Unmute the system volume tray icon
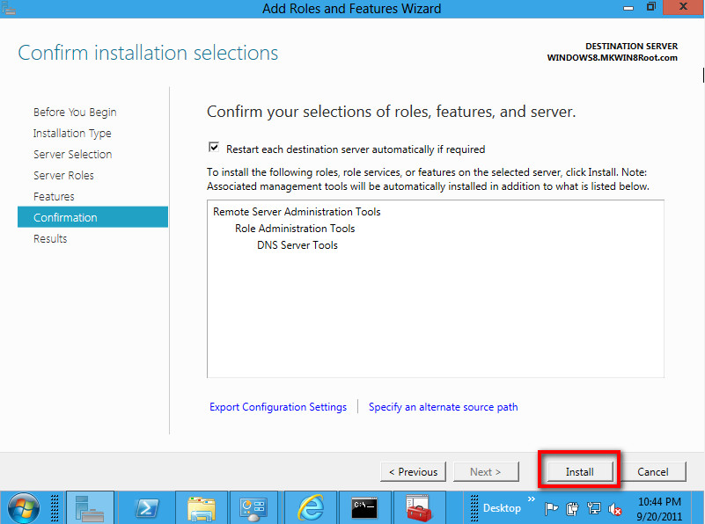Screen dimensions: 705x524 point(615,508)
